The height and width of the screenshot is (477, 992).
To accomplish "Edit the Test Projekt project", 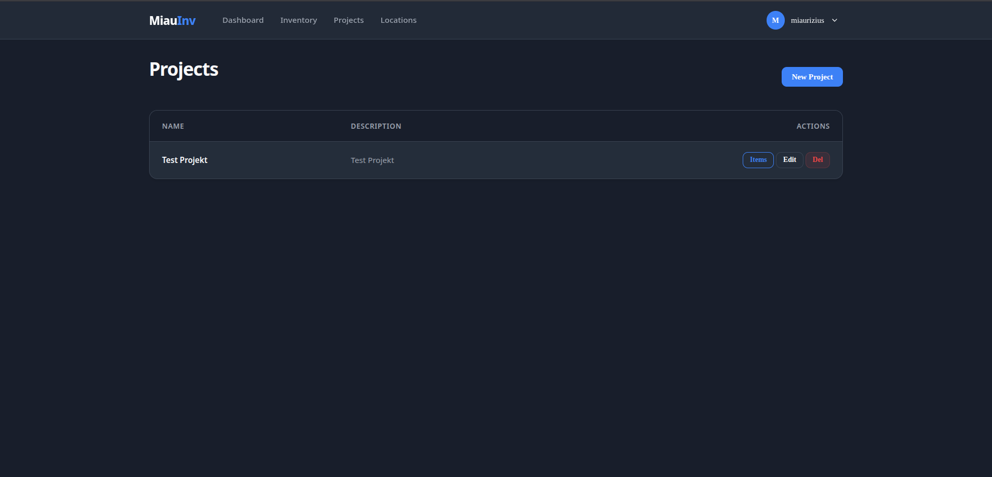I will click(x=789, y=160).
